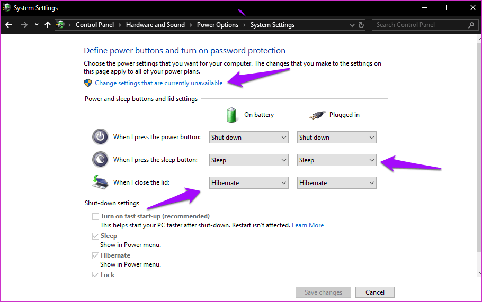This screenshot has height=302, width=482.
Task: Close the System Settings window
Action: click(473, 8)
